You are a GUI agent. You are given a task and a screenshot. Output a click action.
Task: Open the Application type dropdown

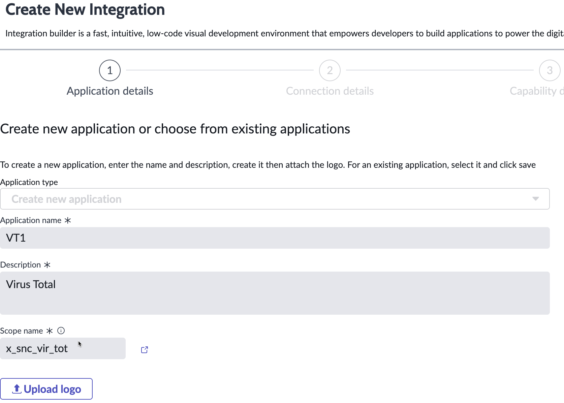(x=275, y=199)
